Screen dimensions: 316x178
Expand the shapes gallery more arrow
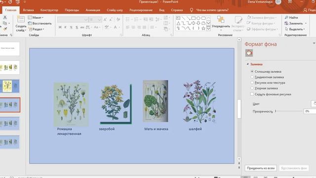pyautogui.click(x=208, y=29)
